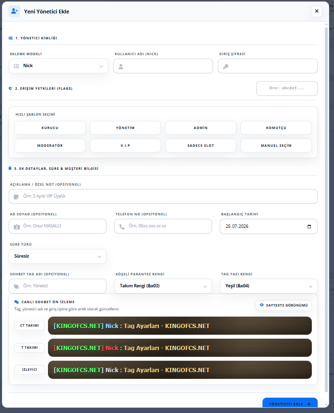334x413 pixels.
Task: Open the Süre Türü Süresiz dropdown
Action: click(x=58, y=256)
